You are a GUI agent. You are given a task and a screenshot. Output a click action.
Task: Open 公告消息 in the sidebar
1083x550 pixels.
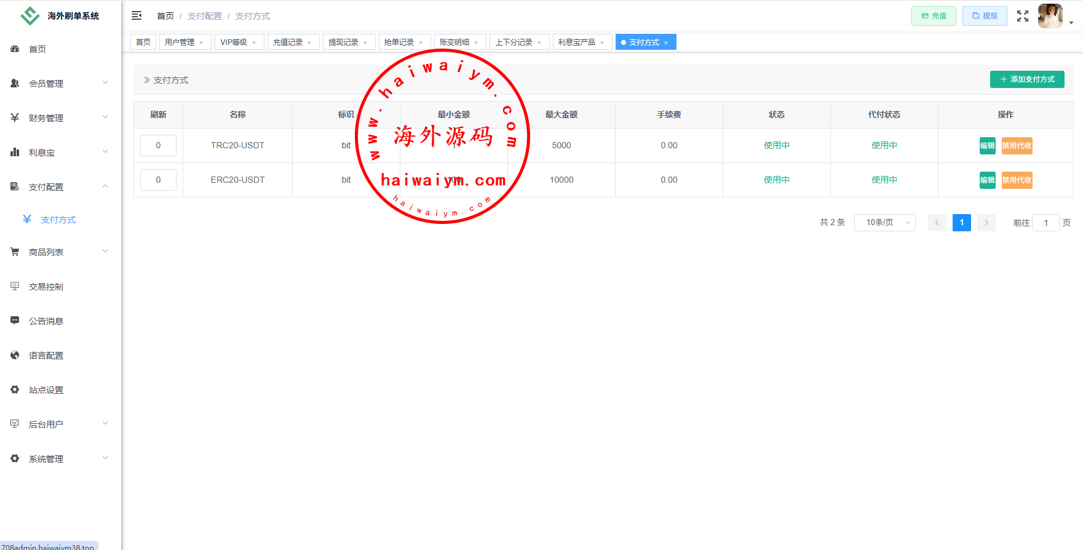(x=46, y=321)
